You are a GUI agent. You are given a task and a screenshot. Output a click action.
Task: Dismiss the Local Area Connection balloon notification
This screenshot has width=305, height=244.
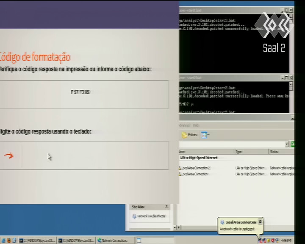[260, 222]
